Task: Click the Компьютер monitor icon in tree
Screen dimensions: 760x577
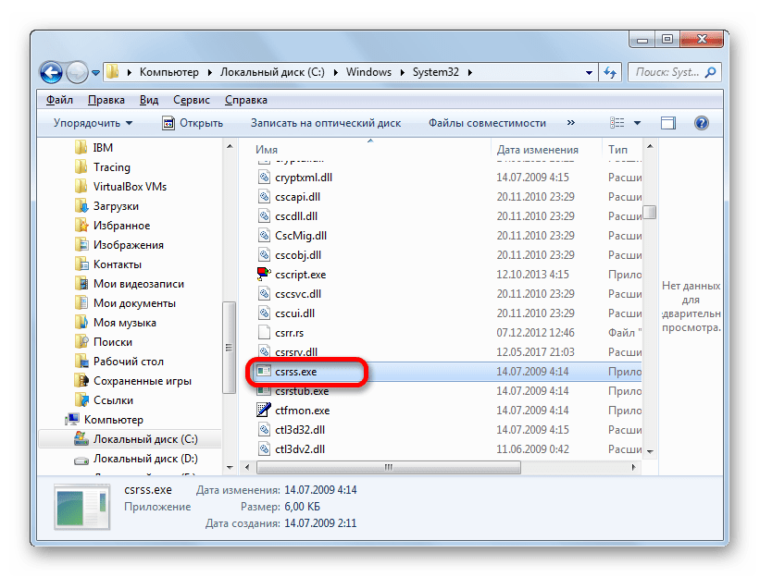Action: [x=72, y=419]
